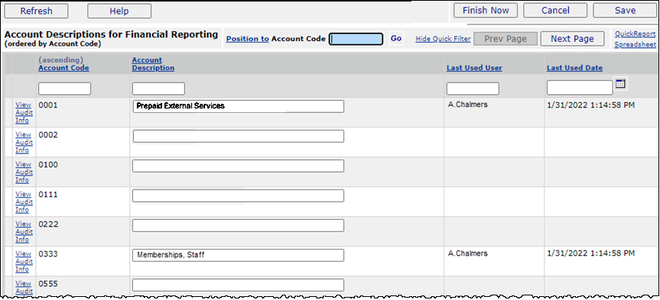The width and height of the screenshot is (660, 300).
Task: Cancel the current edits
Action: [555, 11]
